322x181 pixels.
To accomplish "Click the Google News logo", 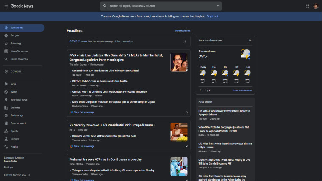I will pos(22,6).
